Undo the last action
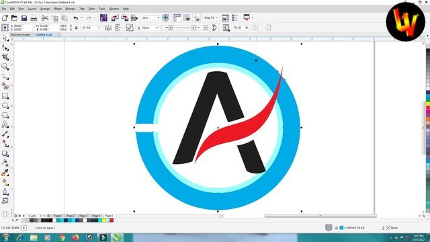 (76, 18)
